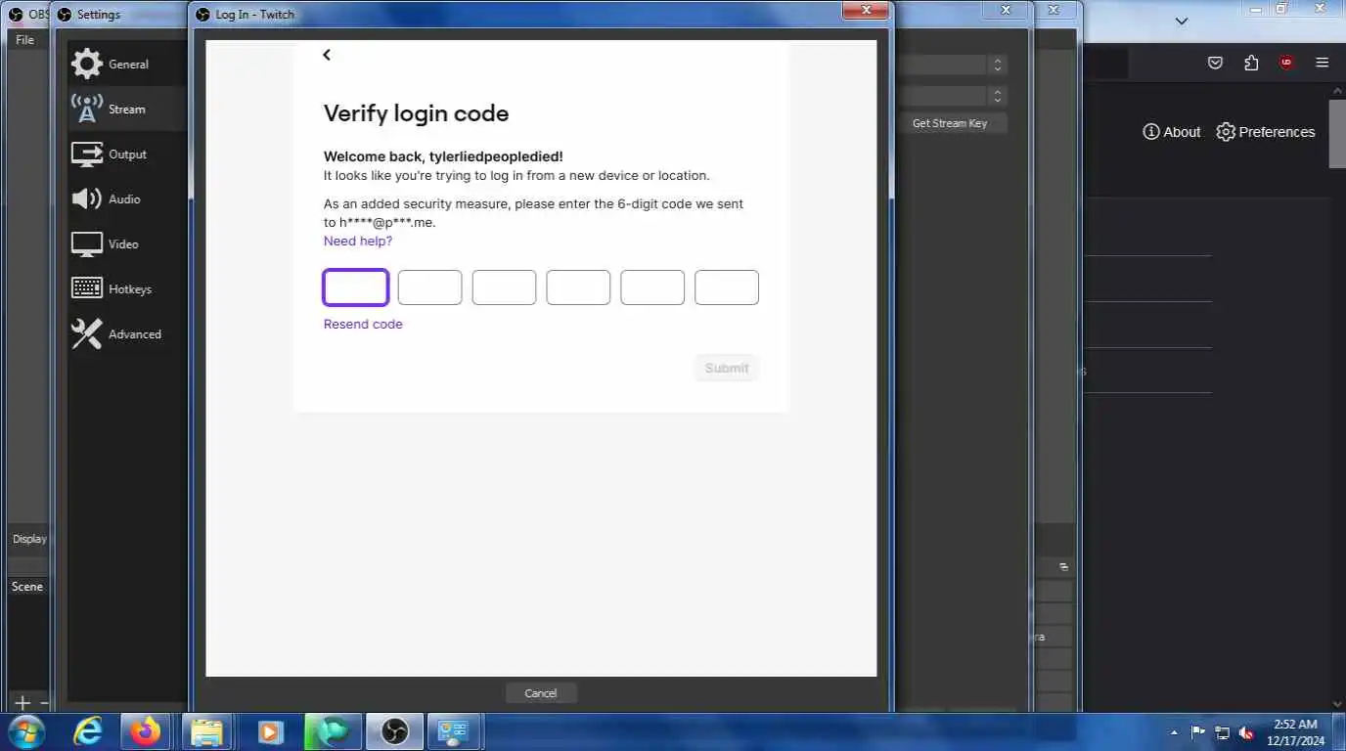This screenshot has width=1346, height=751.
Task: Click the Need help? link
Action: point(358,242)
